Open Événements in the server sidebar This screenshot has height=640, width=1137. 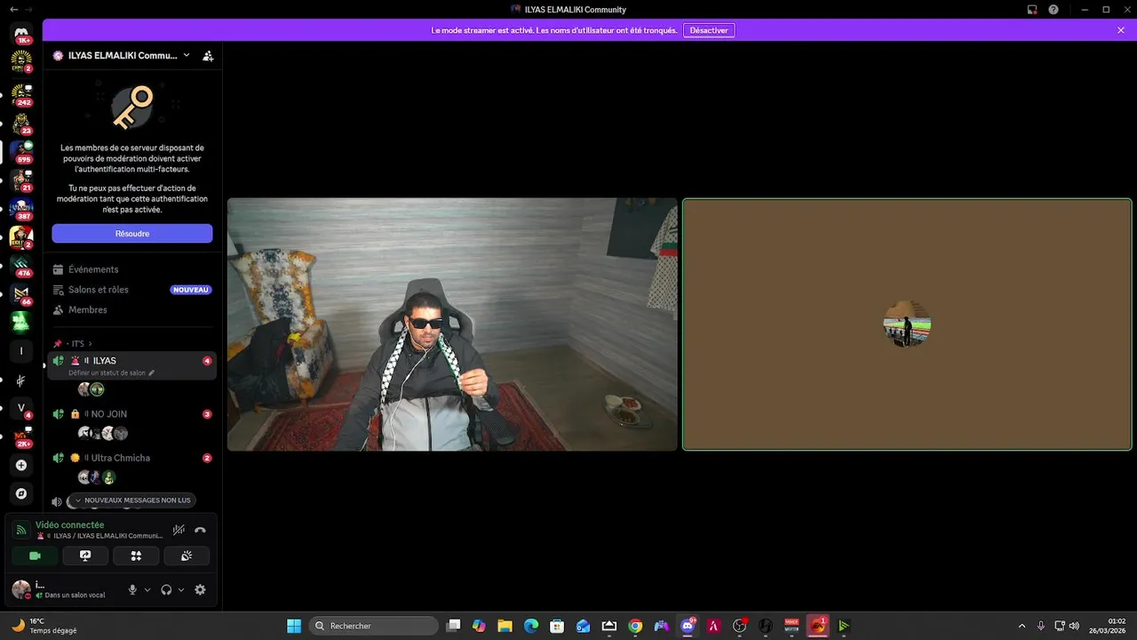click(x=131, y=269)
